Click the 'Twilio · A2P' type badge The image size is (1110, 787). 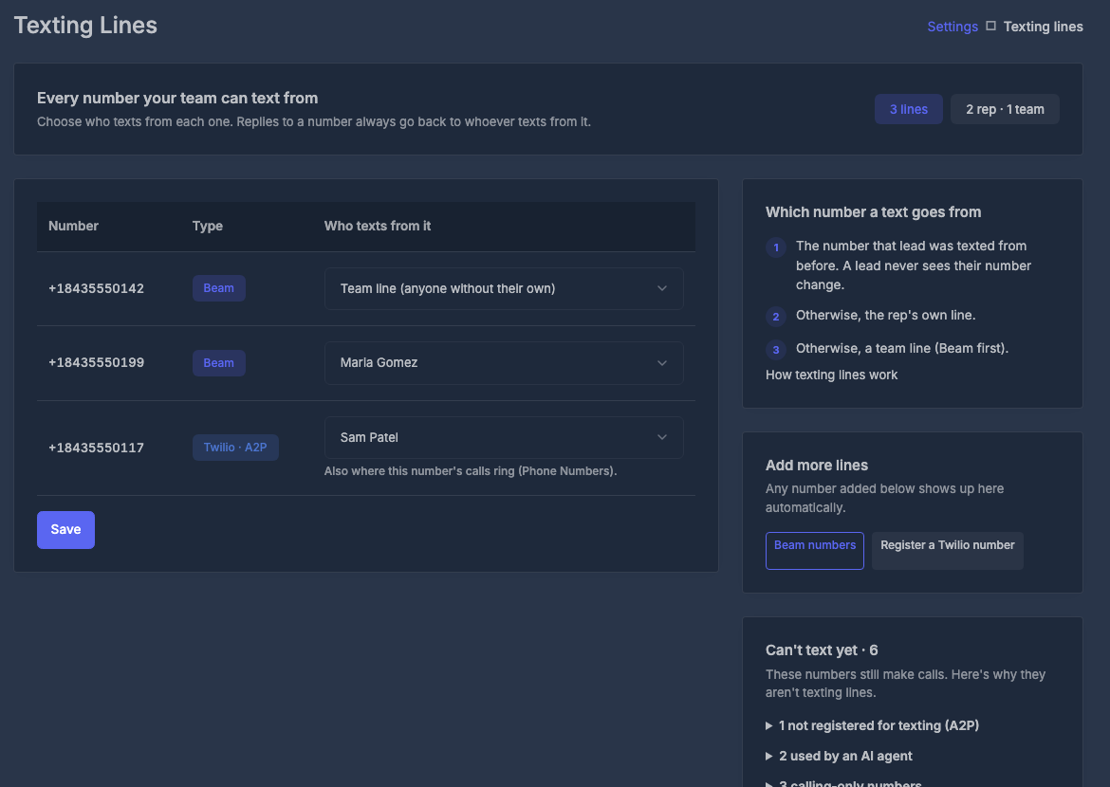click(235, 448)
